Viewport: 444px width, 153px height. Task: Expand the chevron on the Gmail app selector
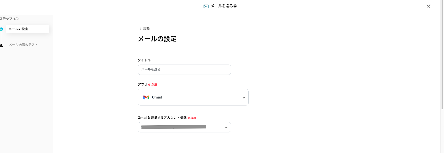[244, 98]
